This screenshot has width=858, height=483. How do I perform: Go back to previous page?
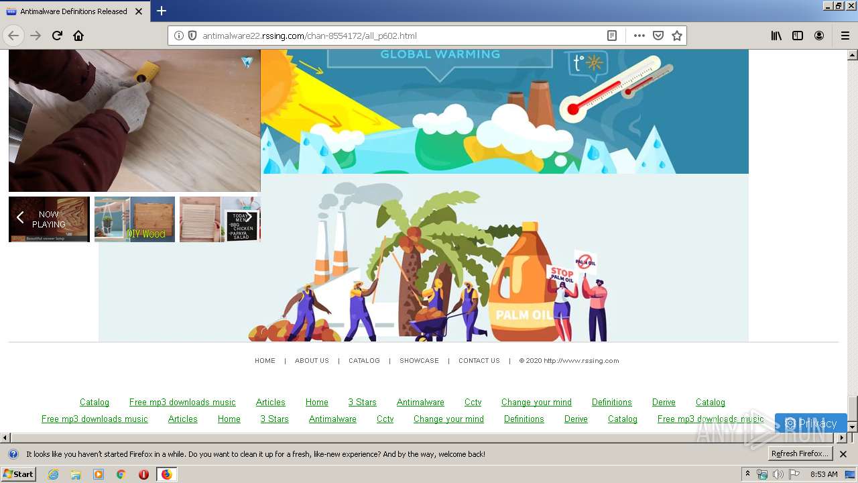(13, 36)
